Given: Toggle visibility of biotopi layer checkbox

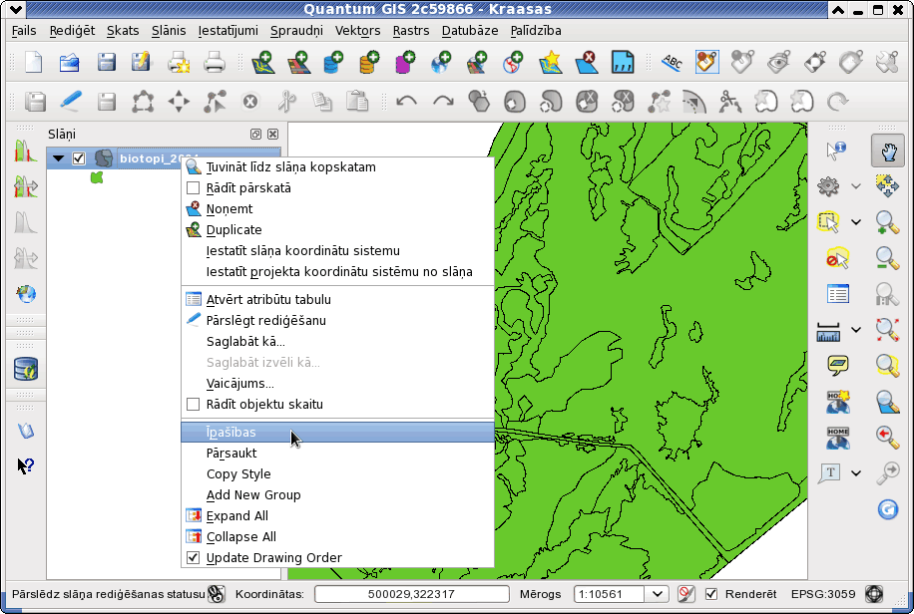Looking at the screenshot, I should click(x=79, y=158).
